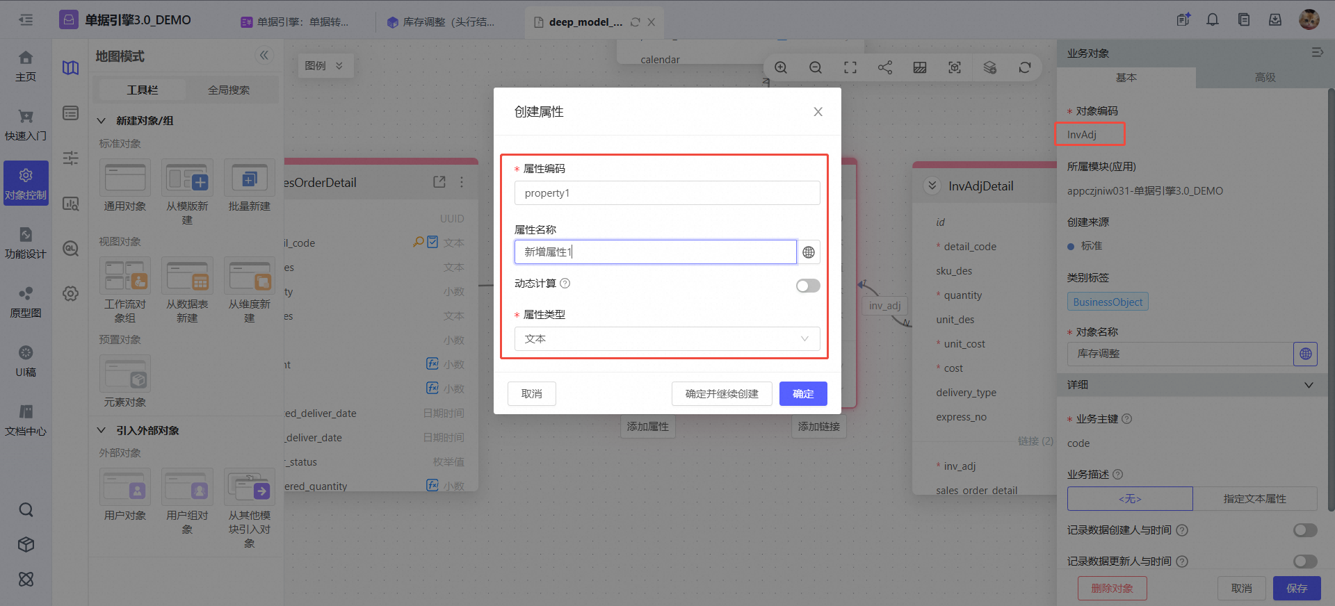Viewport: 1335px width, 606px height.
Task: Toggle the 动态计算 switch
Action: pos(808,286)
